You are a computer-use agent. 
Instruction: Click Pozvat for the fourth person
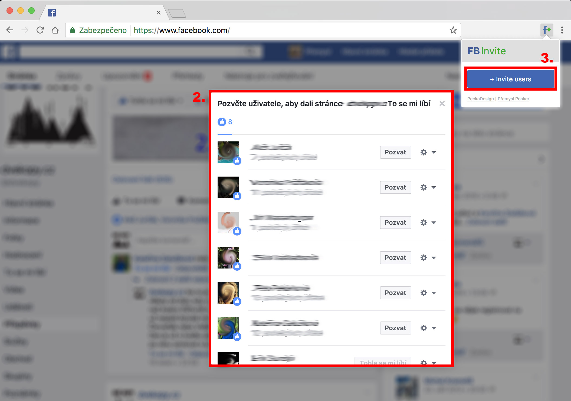click(395, 258)
